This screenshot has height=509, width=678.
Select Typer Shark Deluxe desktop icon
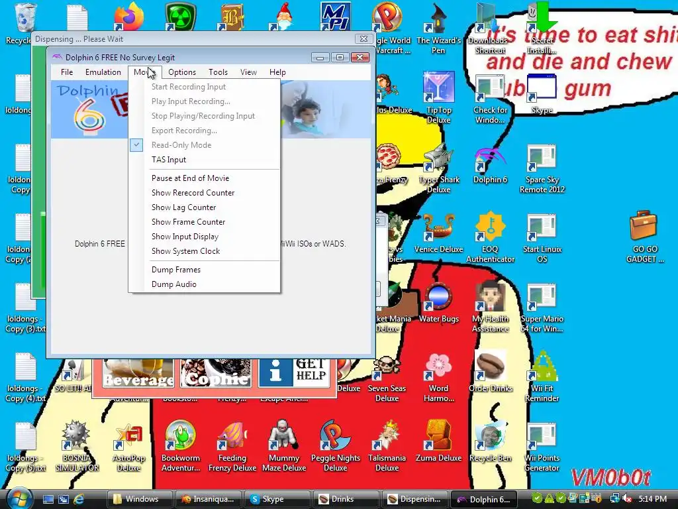coord(438,169)
